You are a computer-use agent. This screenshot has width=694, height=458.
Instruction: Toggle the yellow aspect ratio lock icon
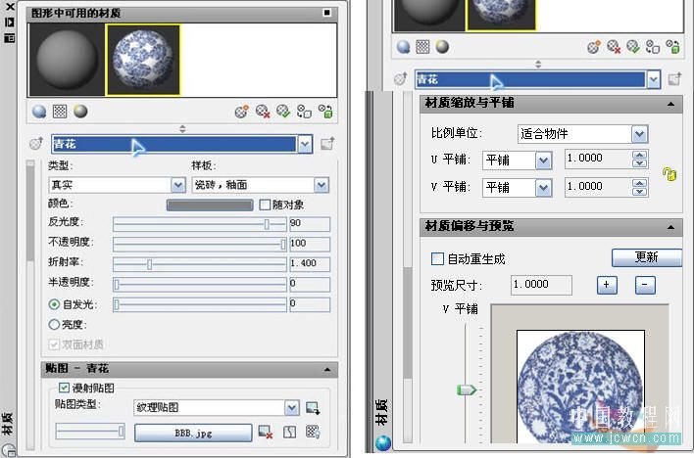[669, 174]
